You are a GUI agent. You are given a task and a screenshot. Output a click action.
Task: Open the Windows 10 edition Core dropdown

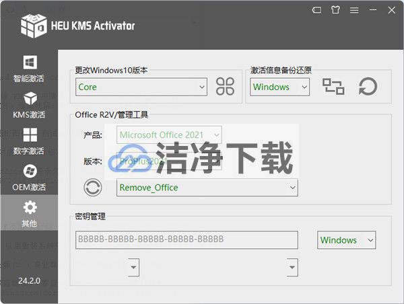(141, 87)
